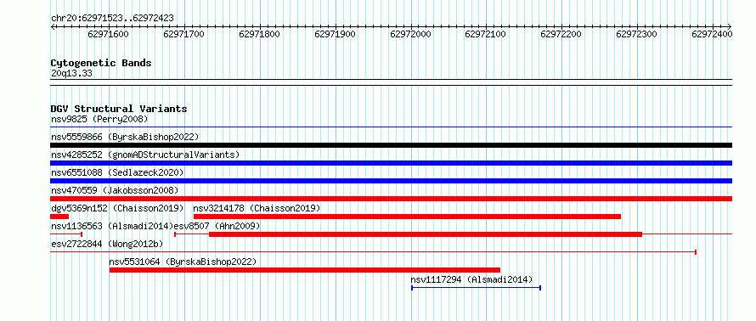Open variant dgv5369n152 (Chaisson2019) label
Screen dimensions: 756x321
117,208
